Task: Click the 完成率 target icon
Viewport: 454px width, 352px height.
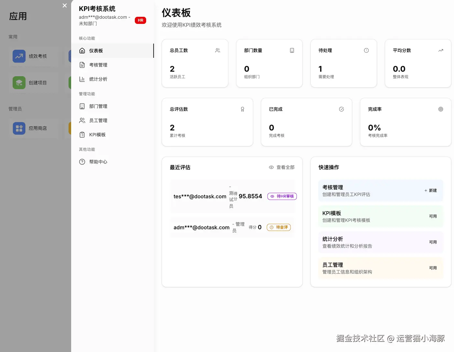Action: pos(441,109)
